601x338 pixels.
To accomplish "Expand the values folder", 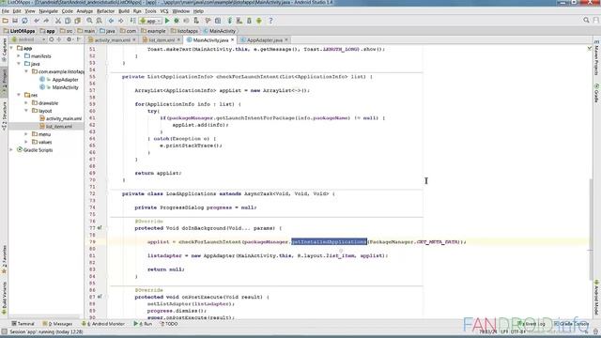I will click(26, 142).
